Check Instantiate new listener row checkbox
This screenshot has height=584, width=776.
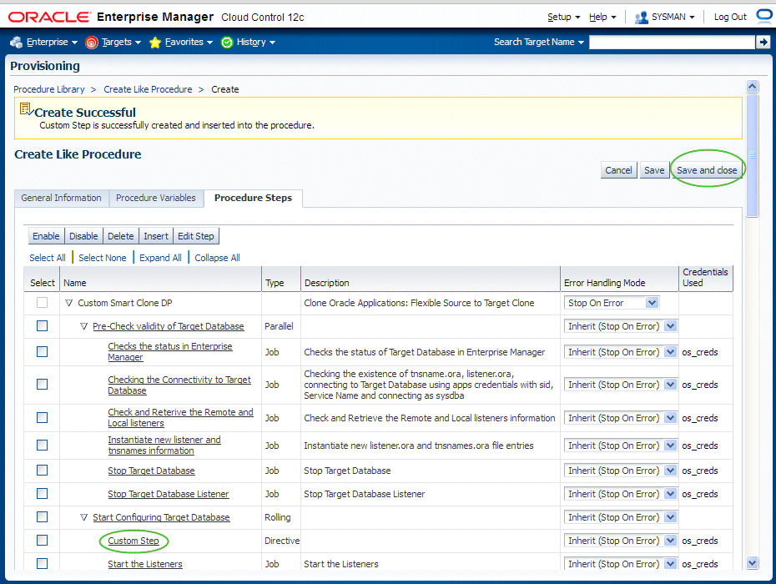coord(42,445)
